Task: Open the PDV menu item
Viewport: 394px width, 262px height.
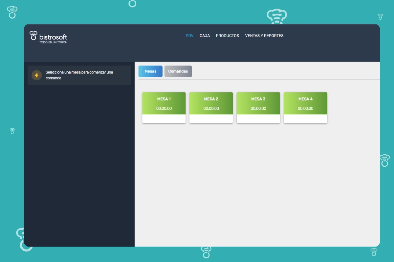Action: point(189,36)
